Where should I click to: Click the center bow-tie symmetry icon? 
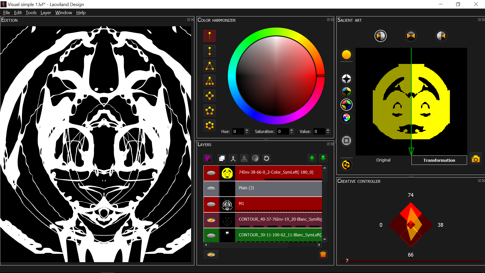pos(411,36)
